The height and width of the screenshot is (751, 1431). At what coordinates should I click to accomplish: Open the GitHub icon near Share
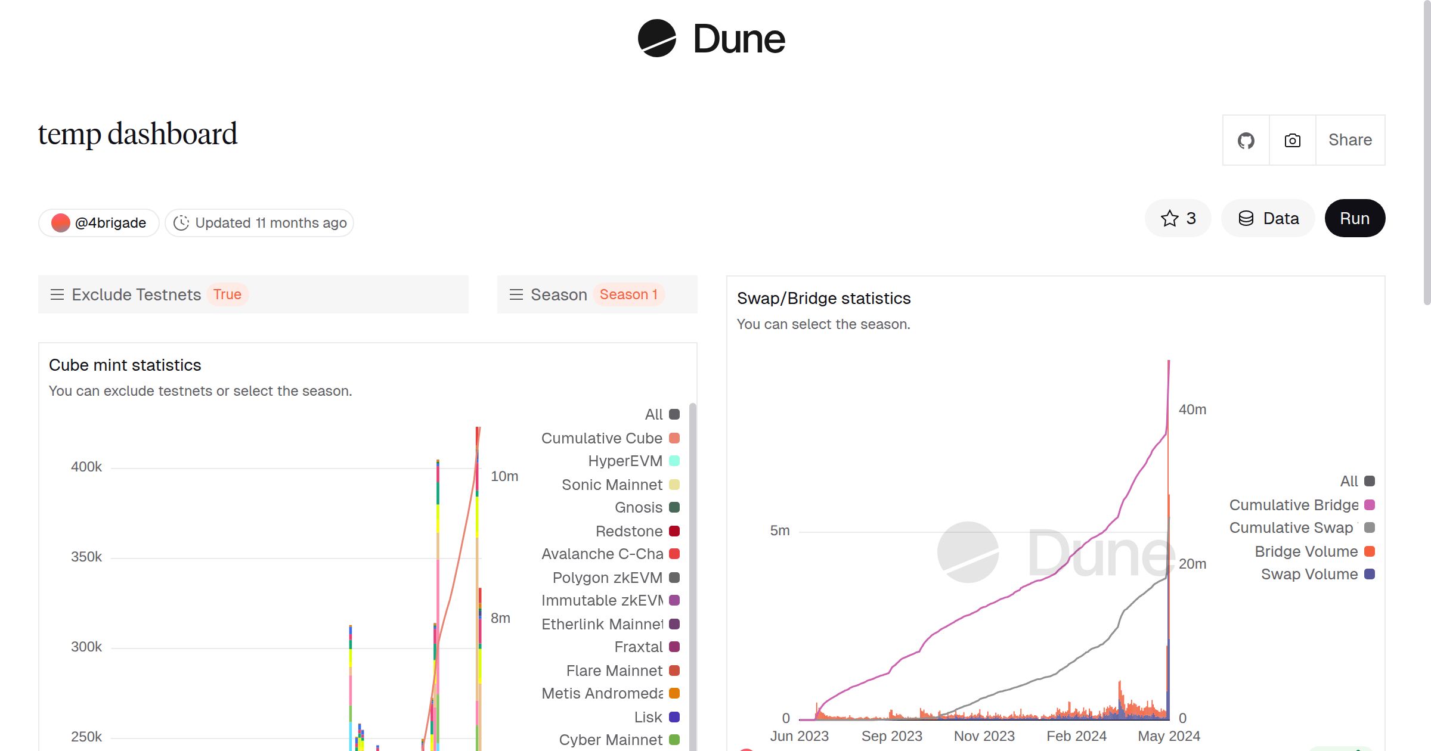click(x=1246, y=140)
